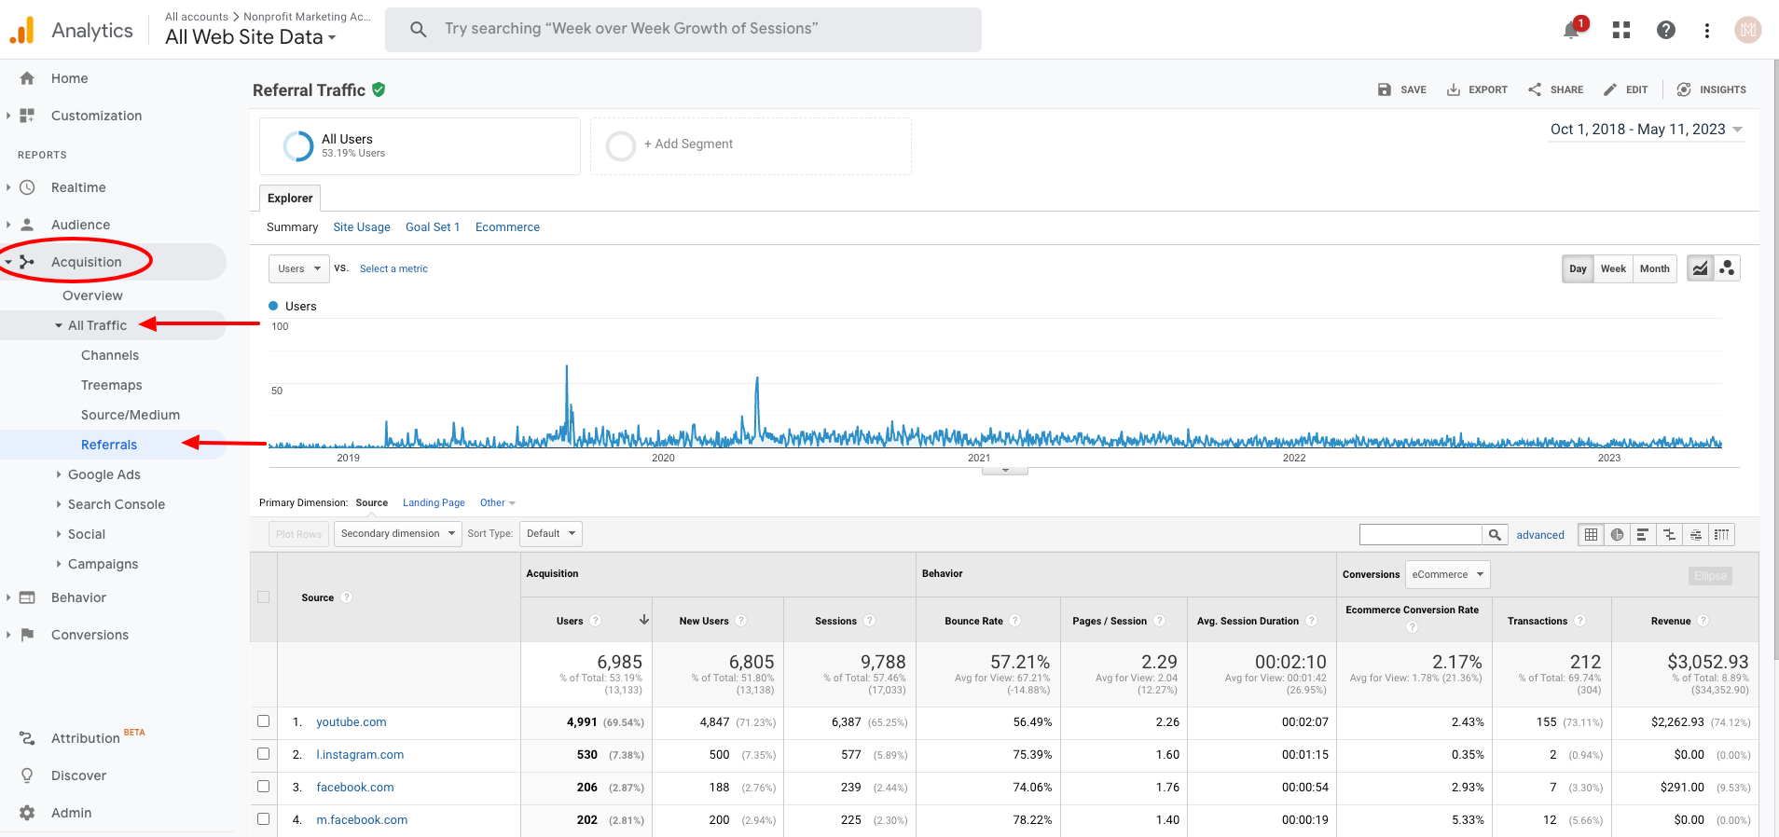The width and height of the screenshot is (1779, 837).
Task: Open the eCommerce conversions dropdown
Action: [x=1447, y=574]
